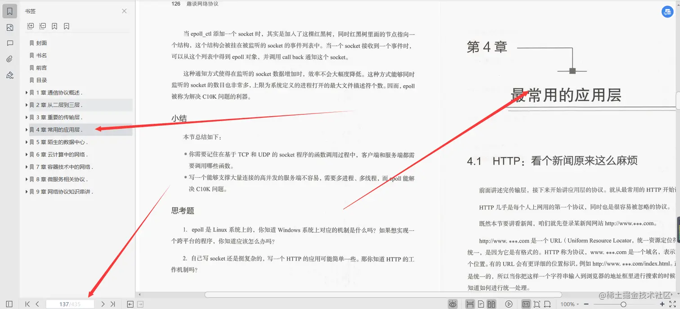Open the comments panel in the sidebar

(x=10, y=42)
